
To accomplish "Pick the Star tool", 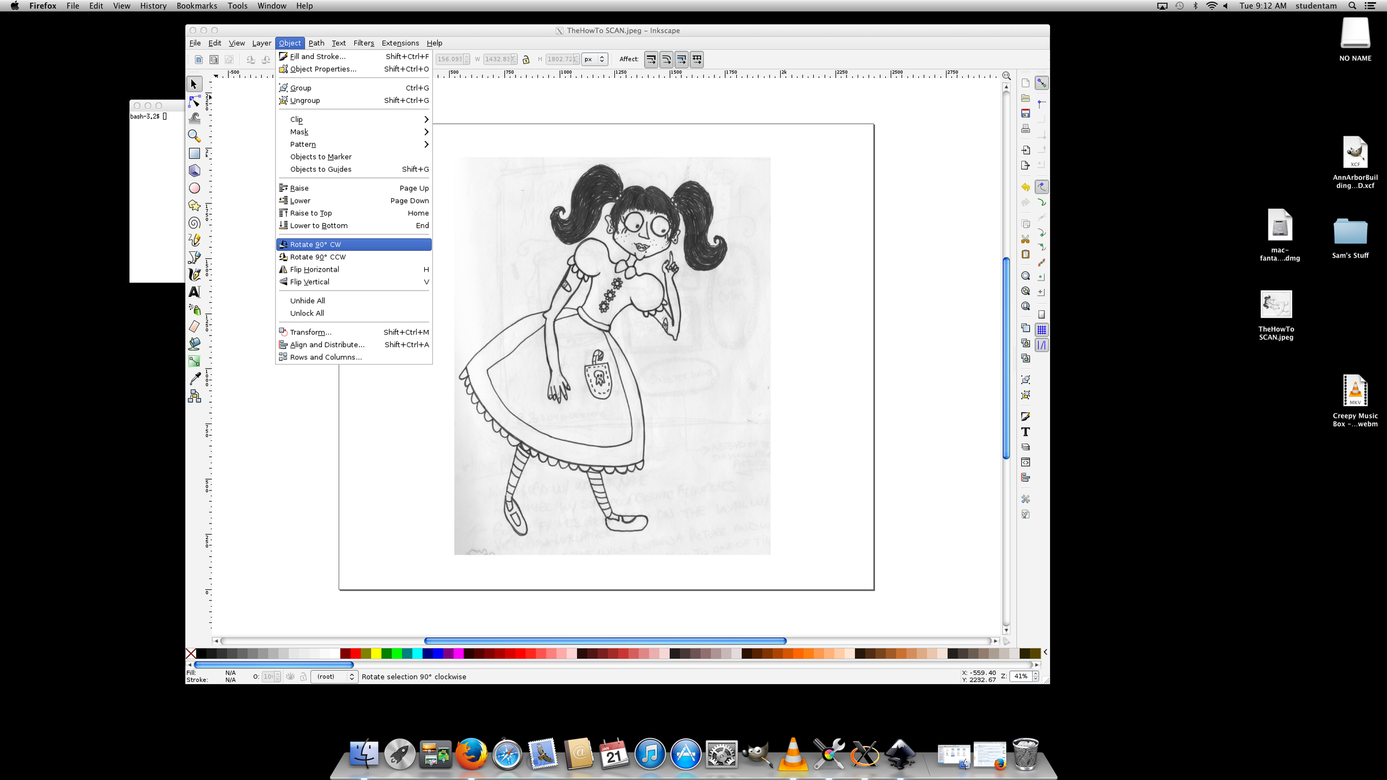I will coord(194,206).
